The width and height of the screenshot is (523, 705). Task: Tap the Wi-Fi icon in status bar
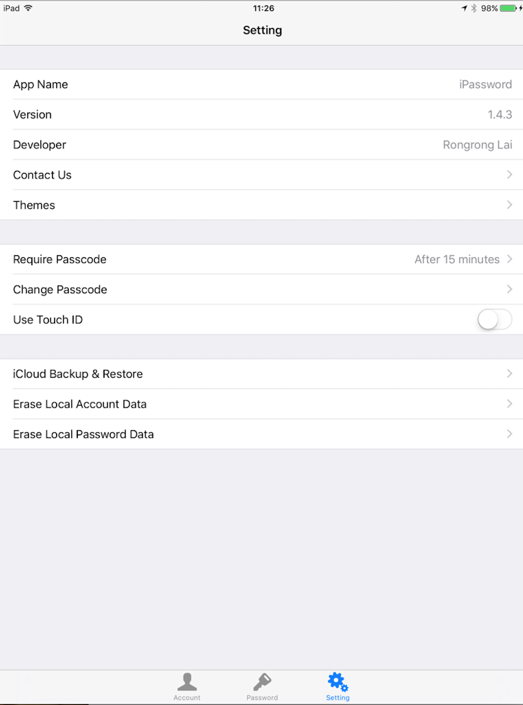(x=28, y=8)
